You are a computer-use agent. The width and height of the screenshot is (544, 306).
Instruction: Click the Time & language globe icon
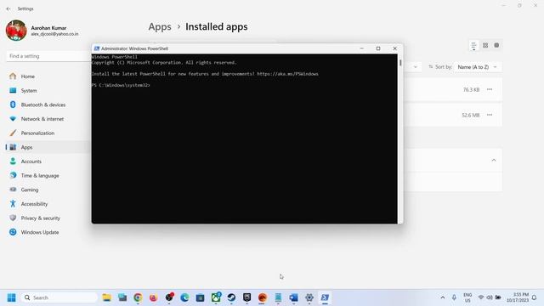pos(13,176)
